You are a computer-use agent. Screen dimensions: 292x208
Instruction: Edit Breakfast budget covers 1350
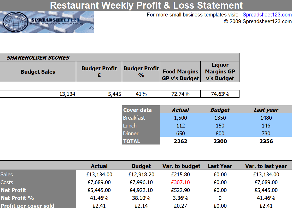tap(220, 118)
